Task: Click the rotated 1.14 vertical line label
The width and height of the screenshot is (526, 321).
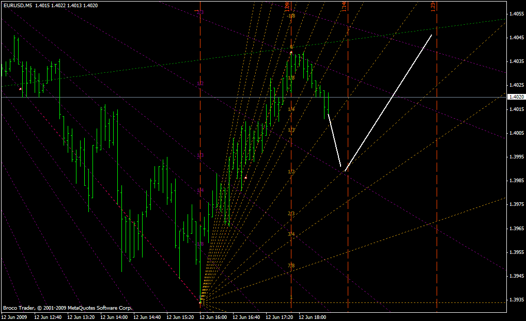Action: tap(344, 6)
